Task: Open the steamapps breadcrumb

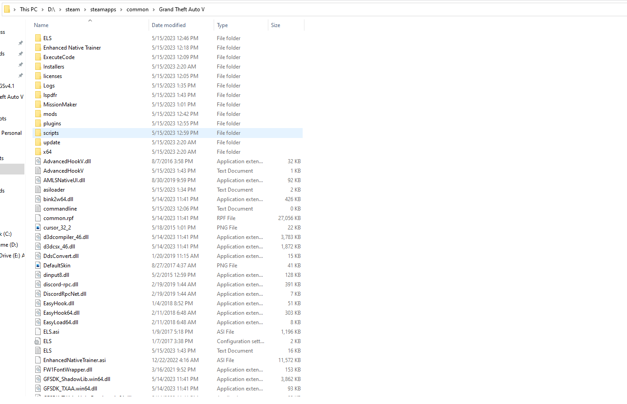Action: point(103,9)
